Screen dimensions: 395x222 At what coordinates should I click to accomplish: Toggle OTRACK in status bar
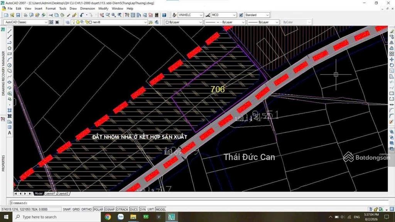(x=122, y=209)
